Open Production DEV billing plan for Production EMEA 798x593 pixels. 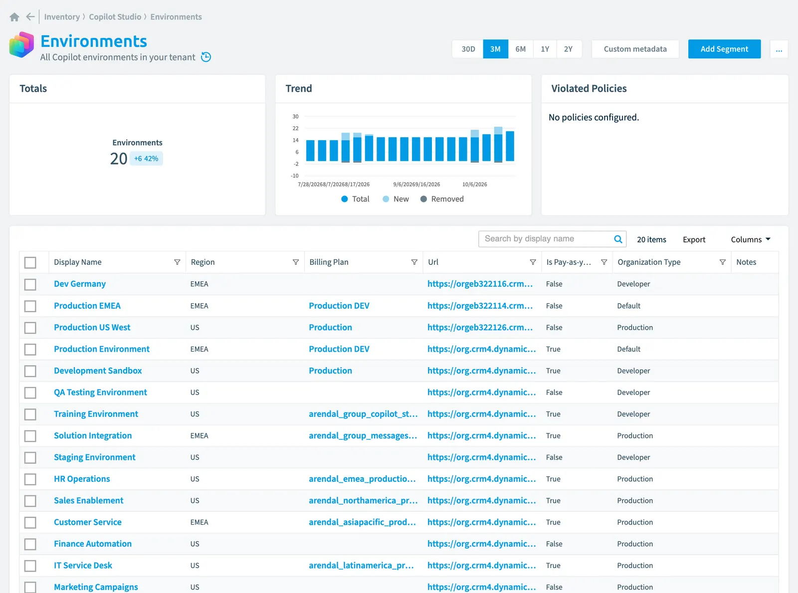coord(339,306)
